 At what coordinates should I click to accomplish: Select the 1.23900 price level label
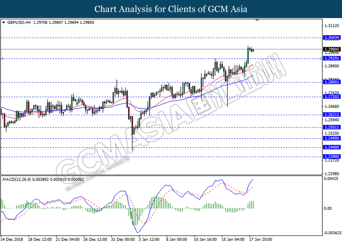click(x=332, y=157)
